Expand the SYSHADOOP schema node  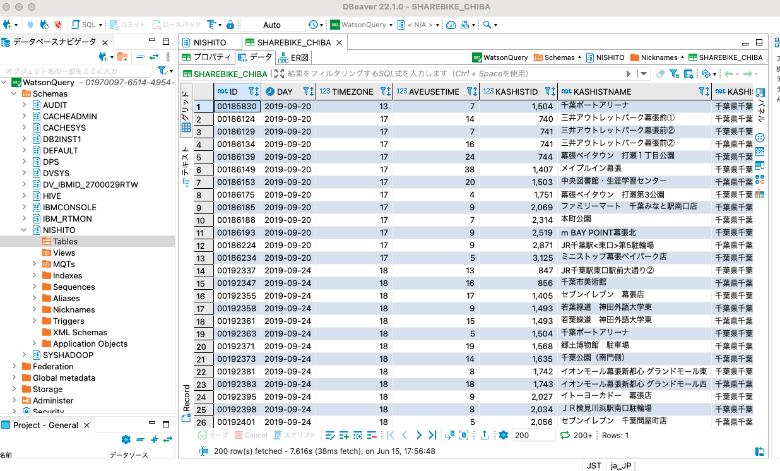pos(25,355)
